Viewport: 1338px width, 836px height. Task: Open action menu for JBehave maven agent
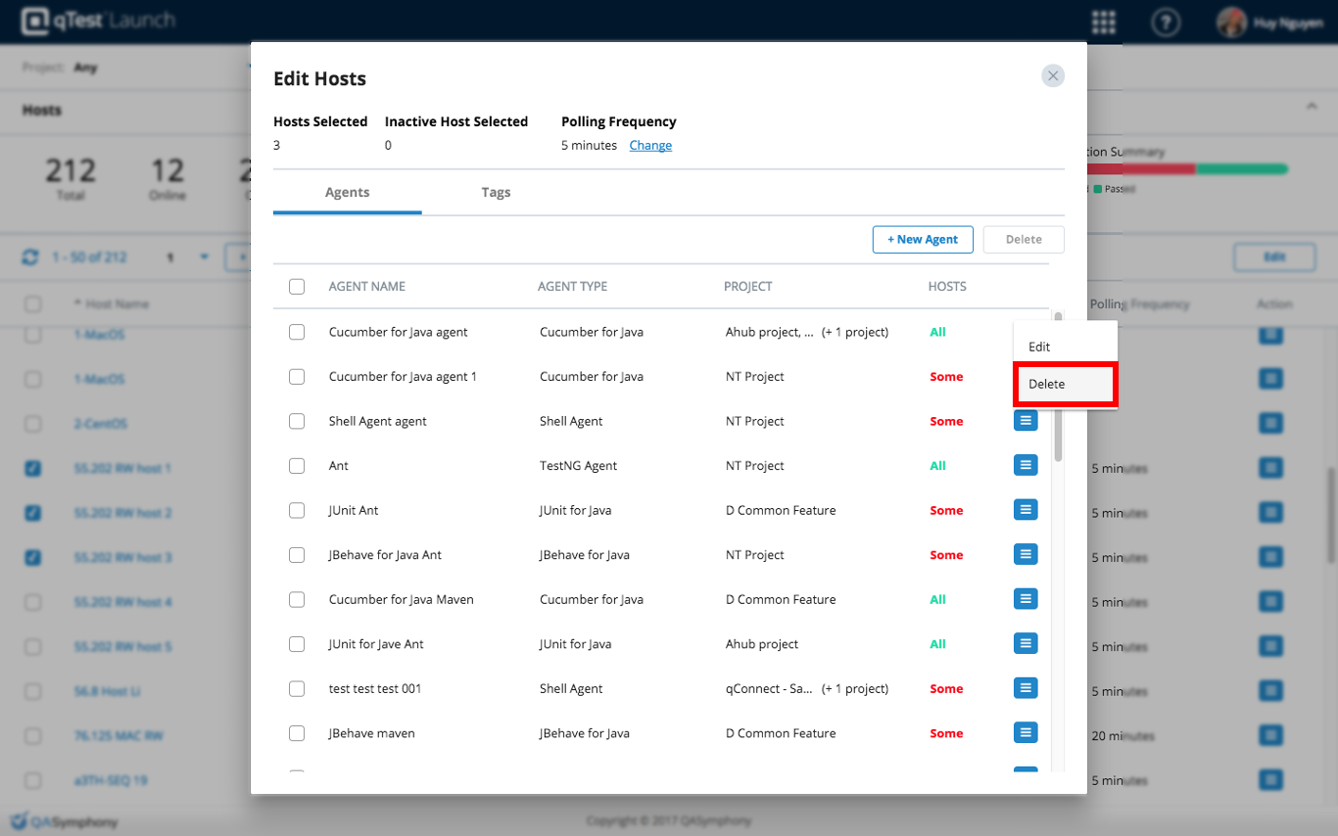[x=1025, y=732]
